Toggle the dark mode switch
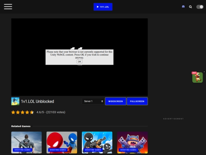 pyautogui.click(x=200, y=7)
